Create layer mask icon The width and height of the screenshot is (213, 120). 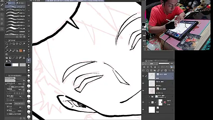pos(166,70)
